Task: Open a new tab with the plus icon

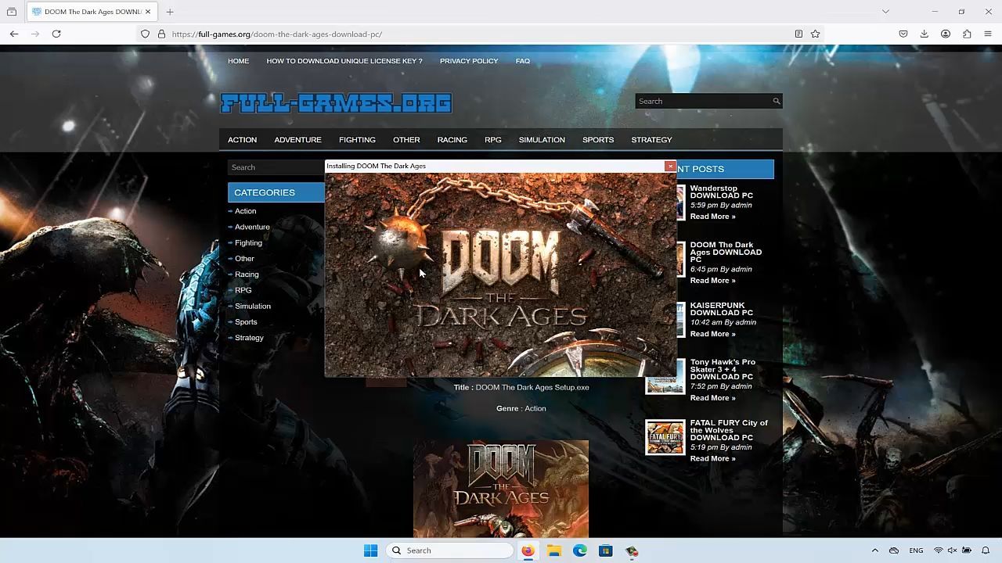Action: pyautogui.click(x=170, y=12)
